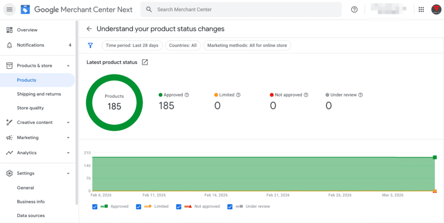Uncheck the Approved legend checkbox

coord(95,207)
